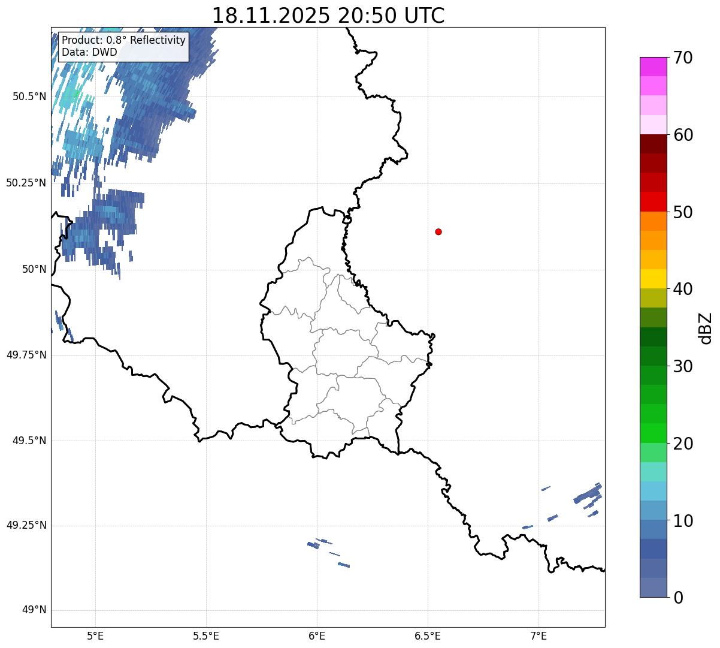Click the 7°E longitude label

point(539,636)
